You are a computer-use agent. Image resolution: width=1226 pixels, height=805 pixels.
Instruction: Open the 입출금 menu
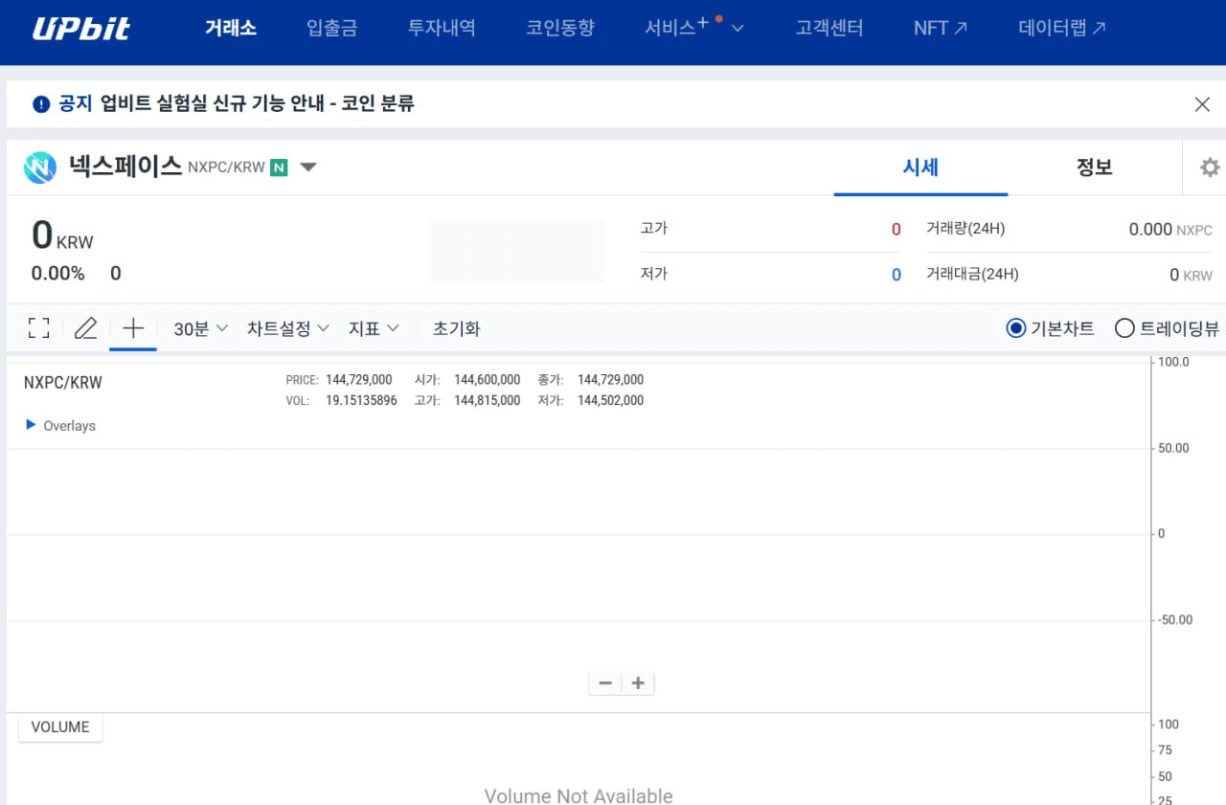click(x=332, y=28)
